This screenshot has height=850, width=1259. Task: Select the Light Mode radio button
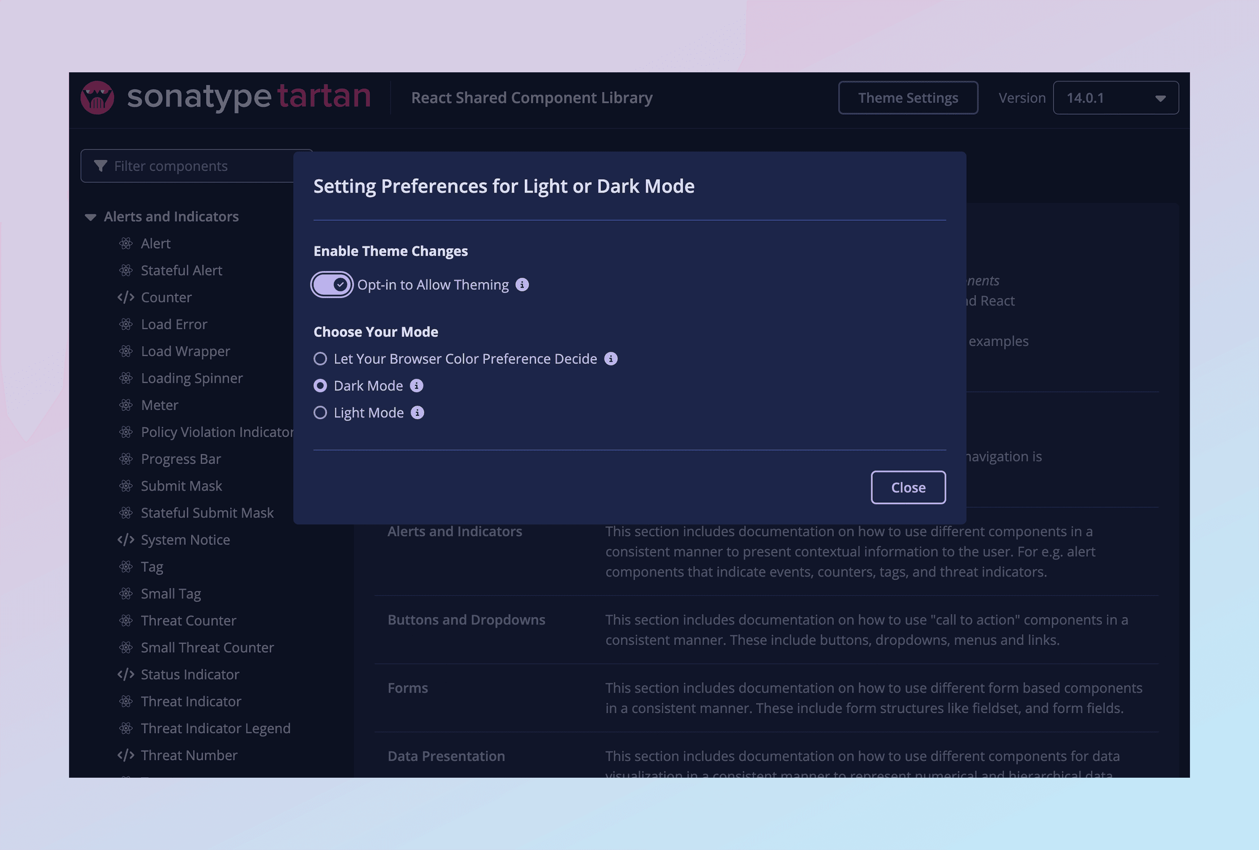point(320,412)
